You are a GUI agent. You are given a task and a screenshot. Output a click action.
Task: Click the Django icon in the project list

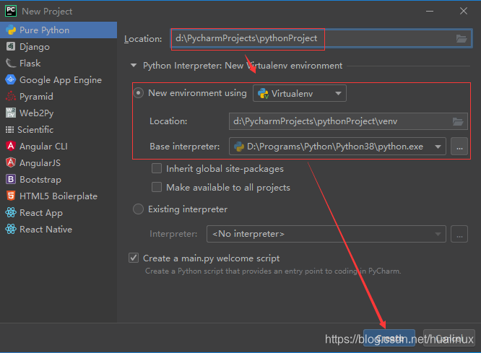[11, 47]
